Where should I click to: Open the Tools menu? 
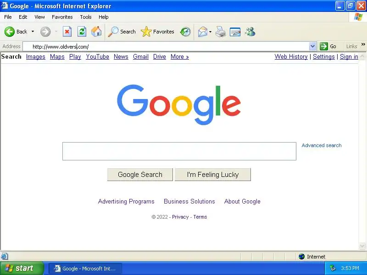[x=86, y=17]
